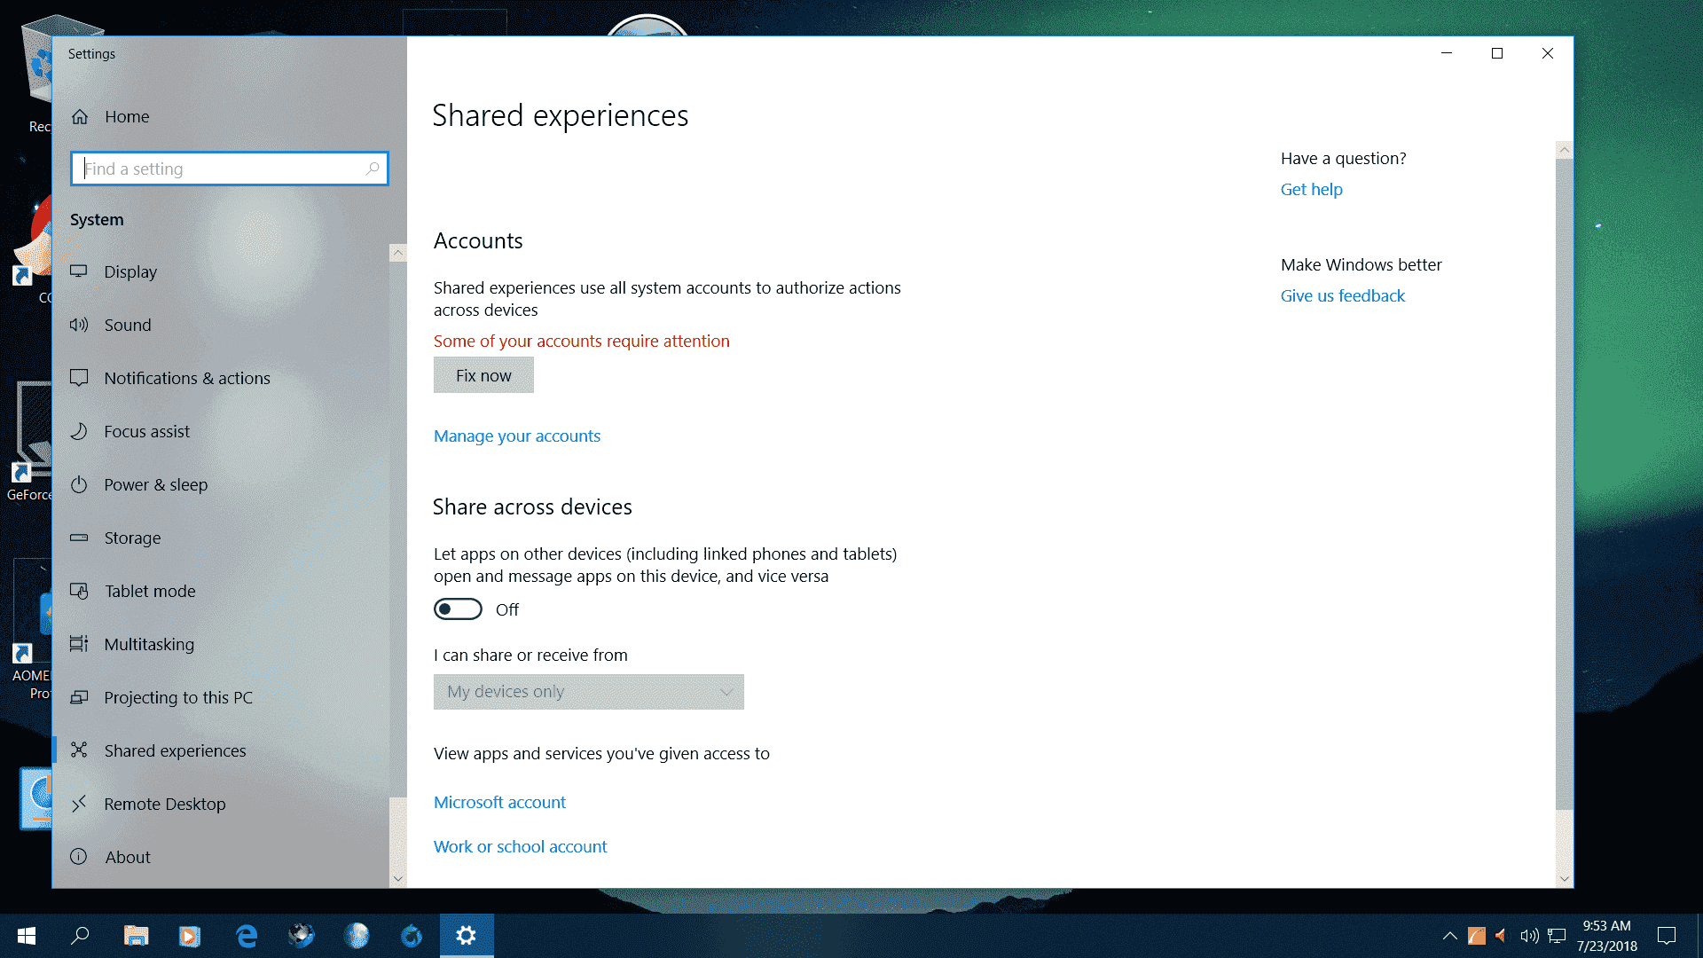The height and width of the screenshot is (958, 1703).
Task: Click the Projecting to this PC icon
Action: [79, 697]
